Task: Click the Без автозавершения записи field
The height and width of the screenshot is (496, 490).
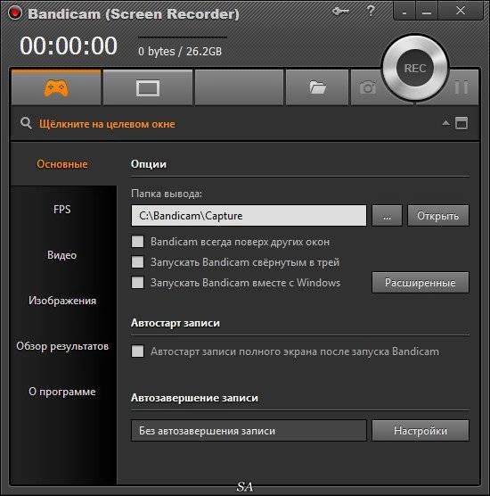Action: [x=249, y=431]
